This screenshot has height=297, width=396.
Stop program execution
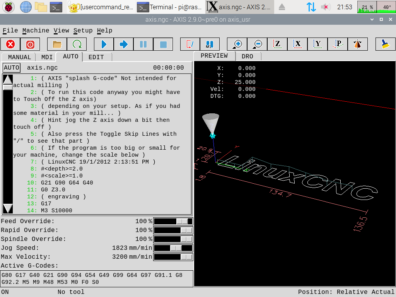[163, 44]
